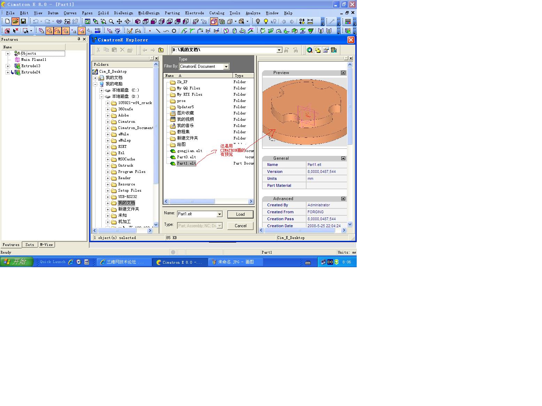Viewport: 542px width, 406px height.
Task: Select the Rotate view icon
Action: click(x=127, y=22)
